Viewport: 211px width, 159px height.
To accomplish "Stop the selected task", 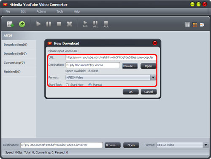I will pos(59,24).
